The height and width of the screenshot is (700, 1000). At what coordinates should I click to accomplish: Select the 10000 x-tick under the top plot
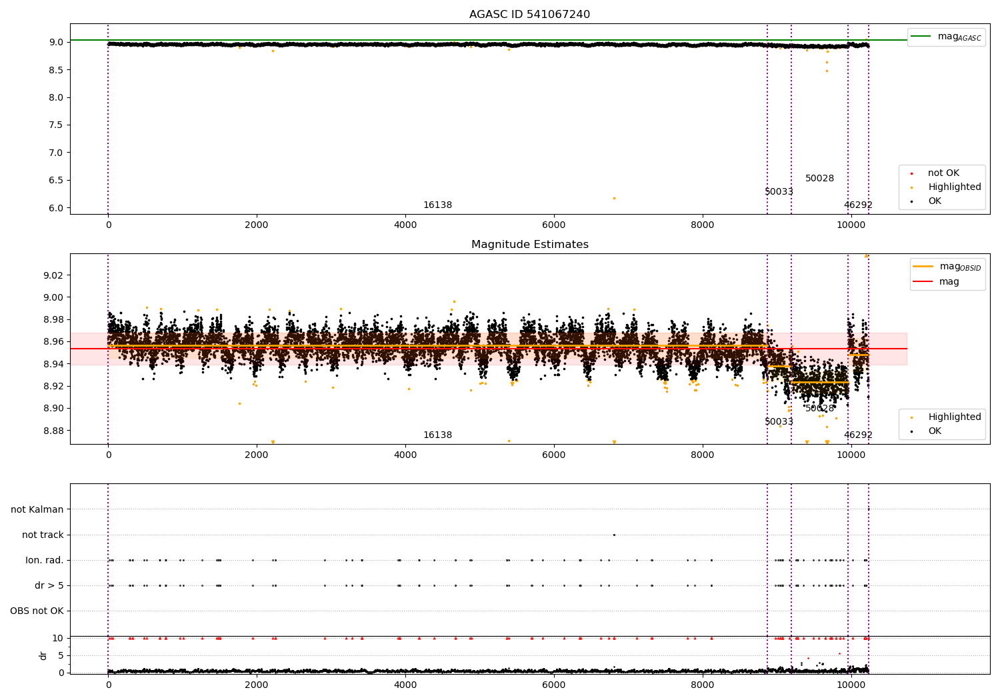click(x=851, y=225)
